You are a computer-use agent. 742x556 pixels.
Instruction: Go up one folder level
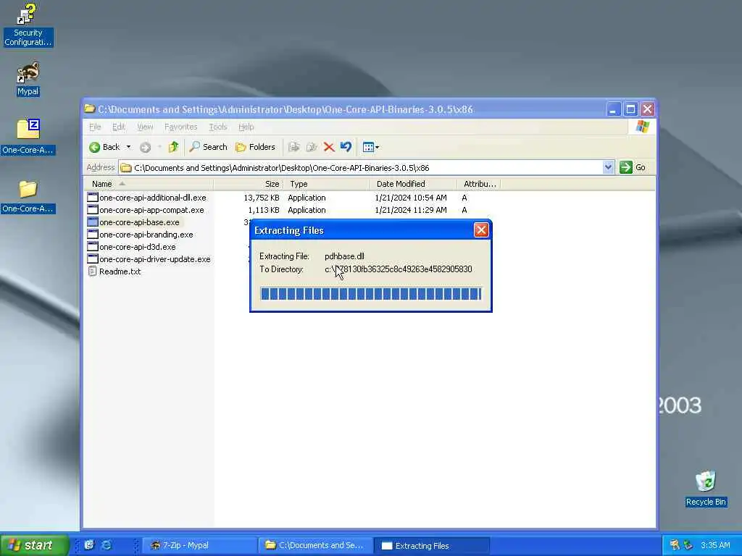[173, 147]
